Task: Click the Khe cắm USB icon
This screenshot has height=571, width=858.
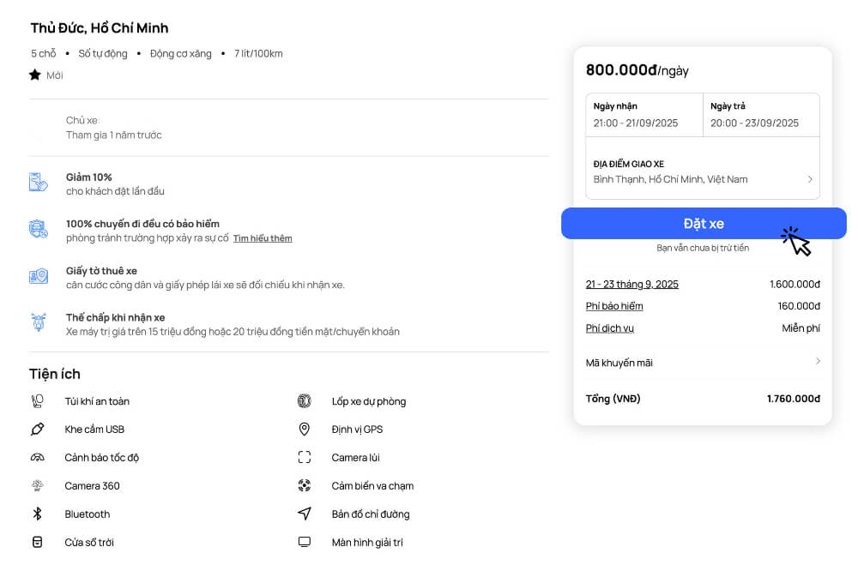Action: tap(38, 430)
